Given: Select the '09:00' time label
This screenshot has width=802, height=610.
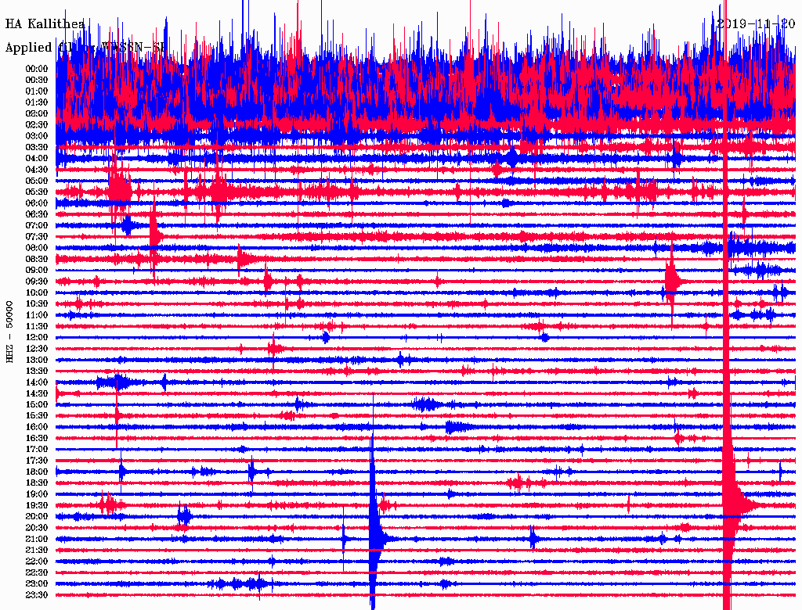Looking at the screenshot, I should coord(37,271).
